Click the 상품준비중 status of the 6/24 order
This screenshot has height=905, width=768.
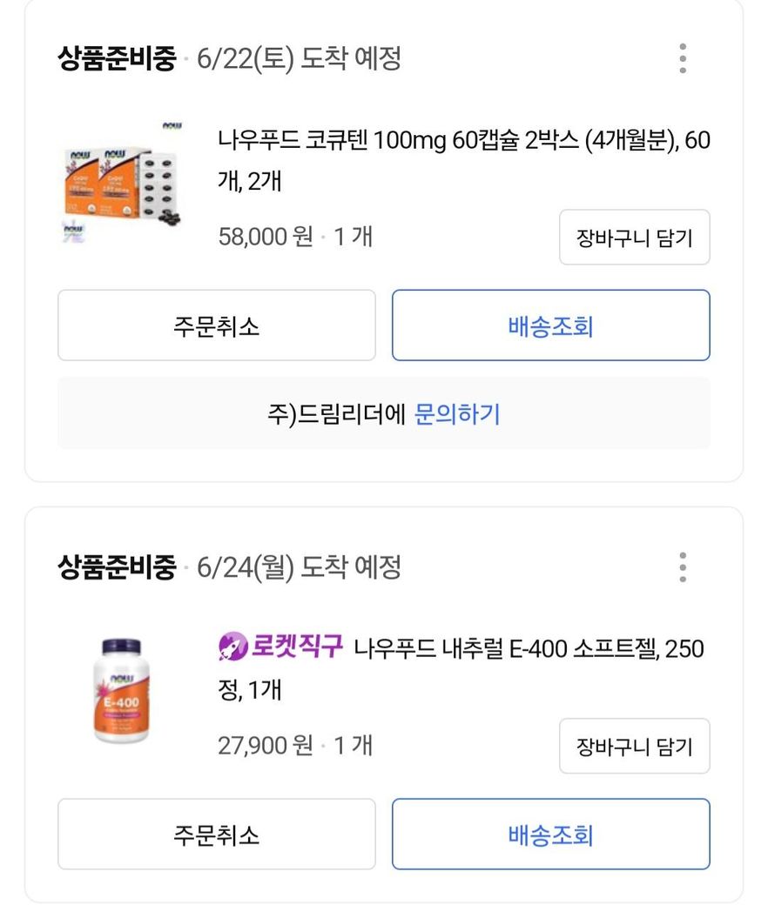coord(117,568)
